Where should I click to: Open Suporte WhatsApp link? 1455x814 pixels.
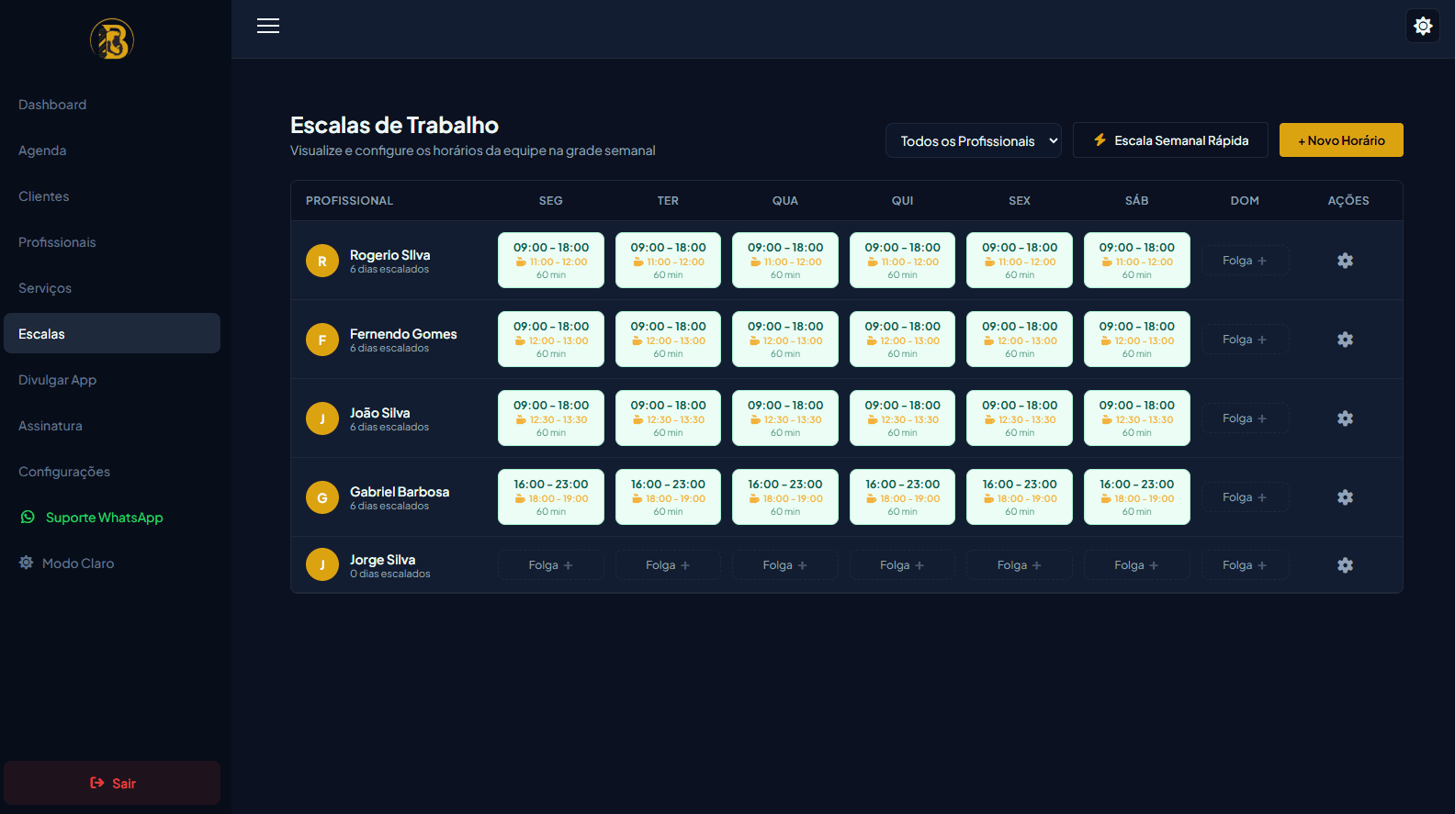tap(112, 518)
